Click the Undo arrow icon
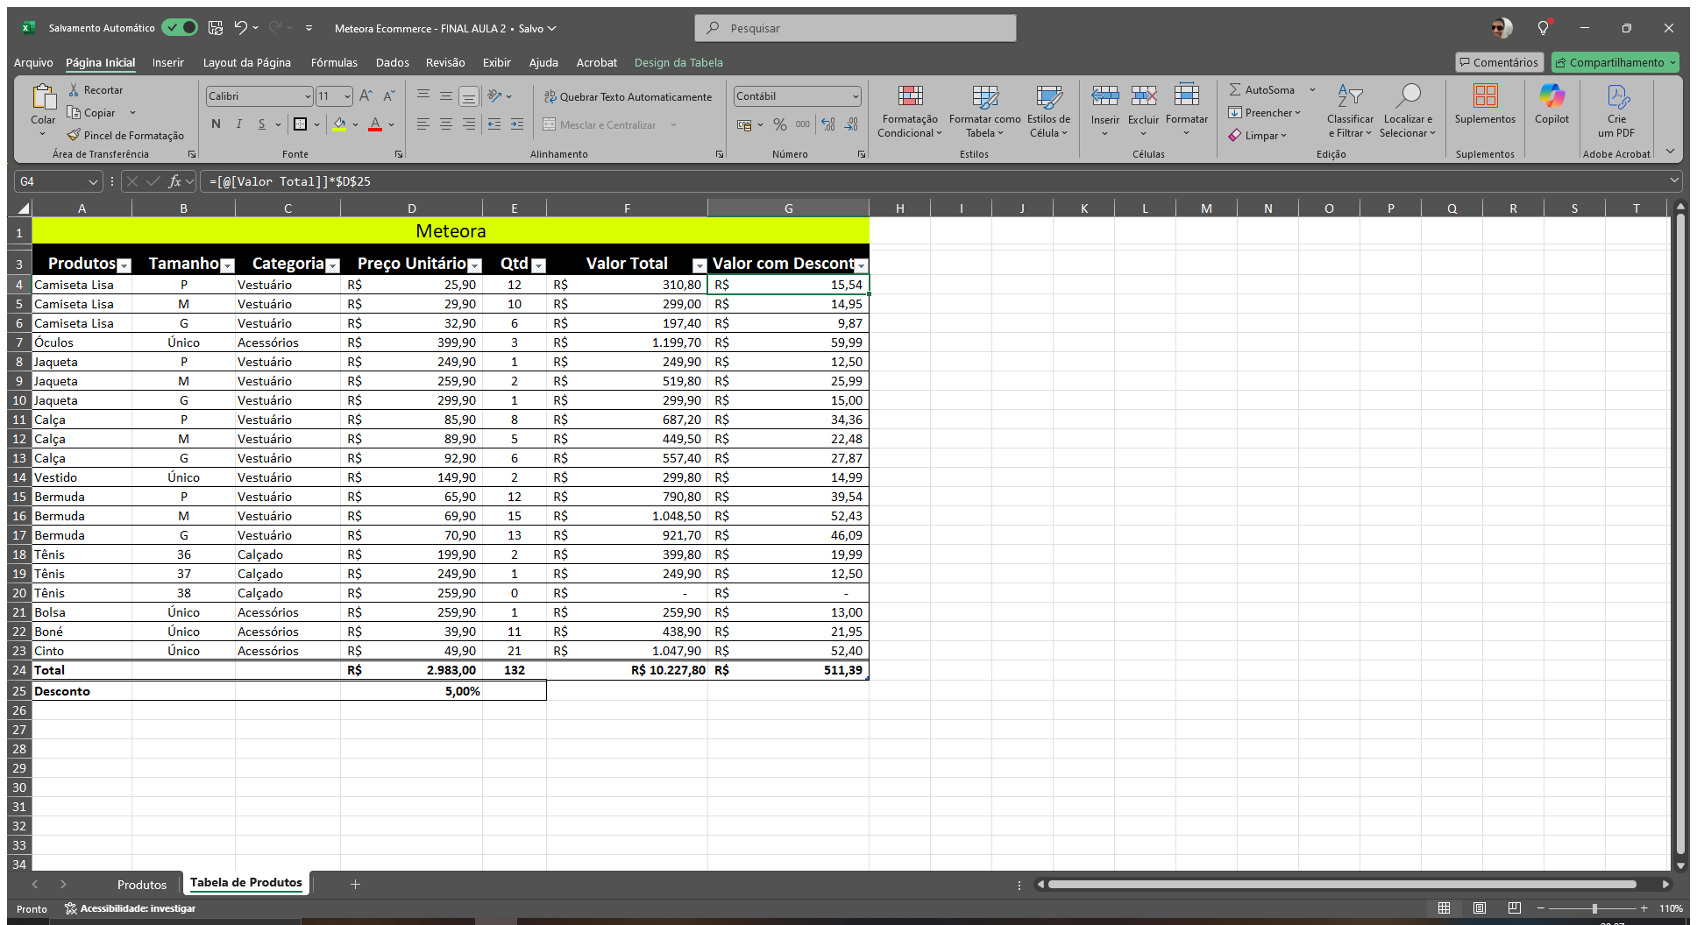The image size is (1697, 925). 240,28
